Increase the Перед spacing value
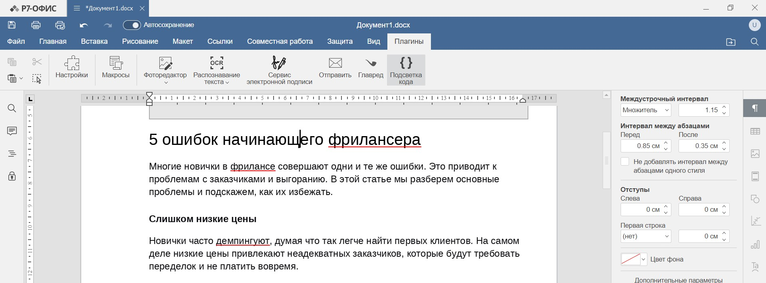This screenshot has width=766, height=283. pos(666,143)
